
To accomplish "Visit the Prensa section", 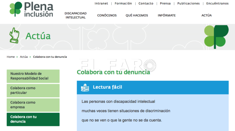I will click(x=165, y=3).
